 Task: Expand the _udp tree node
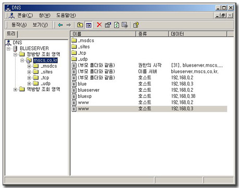pyautogui.click(x=29, y=83)
